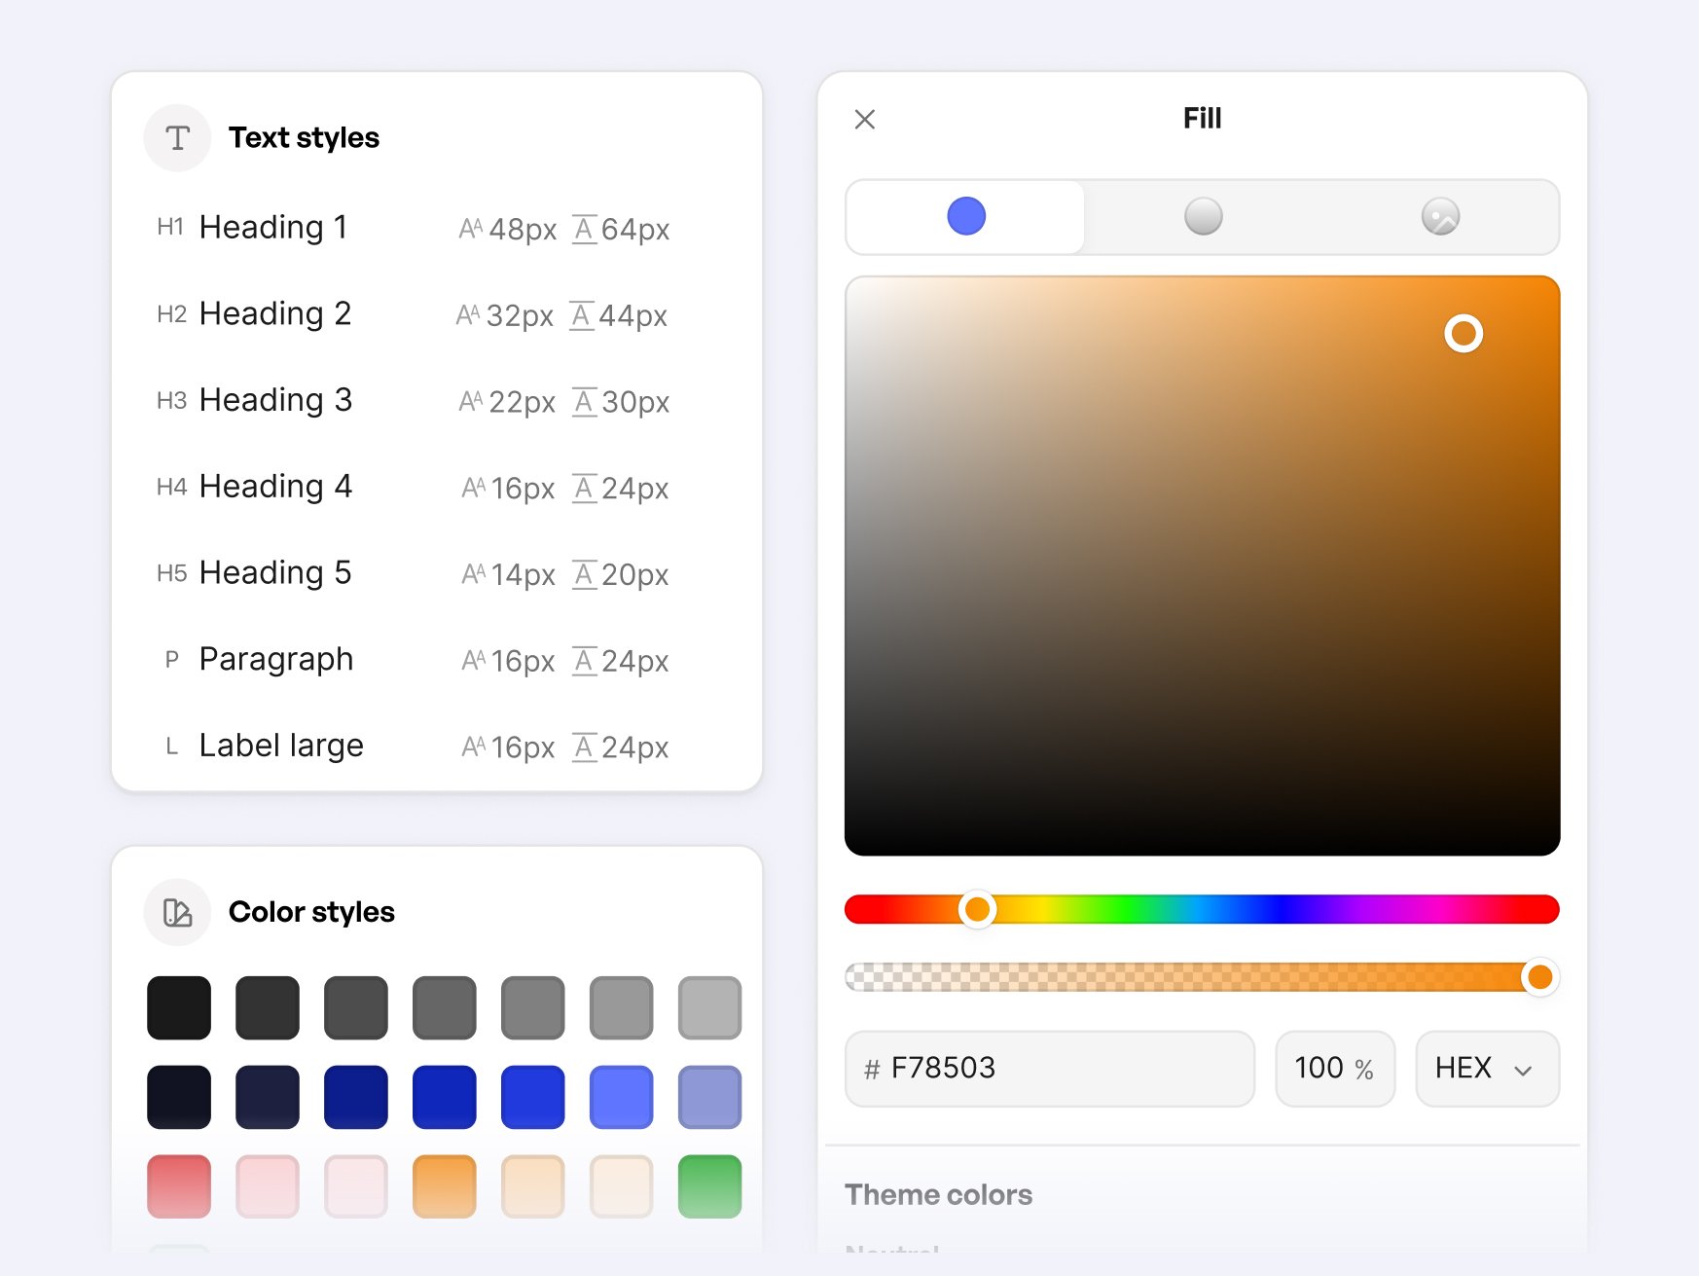The width and height of the screenshot is (1699, 1276).
Task: Select the solid color fill tab
Action: click(x=965, y=216)
